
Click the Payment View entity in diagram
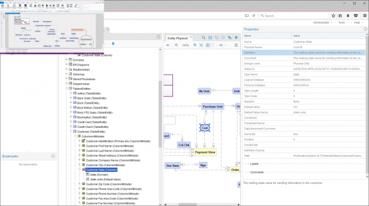point(205,152)
